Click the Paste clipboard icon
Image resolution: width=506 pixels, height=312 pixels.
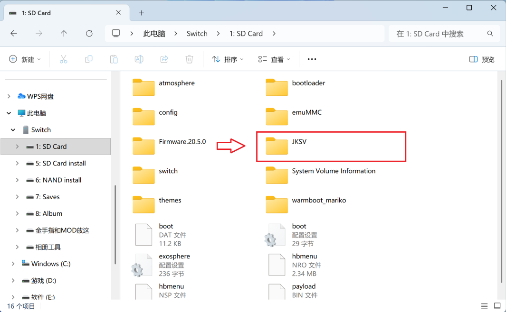coord(114,59)
